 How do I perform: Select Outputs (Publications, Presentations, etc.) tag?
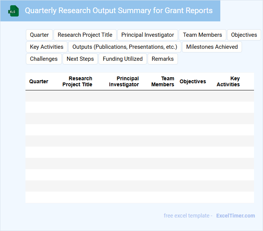pos(125,47)
